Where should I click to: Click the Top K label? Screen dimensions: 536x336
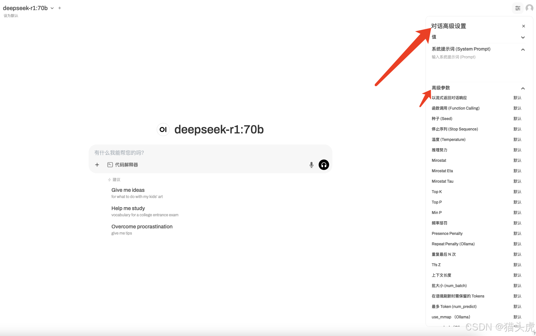(437, 192)
